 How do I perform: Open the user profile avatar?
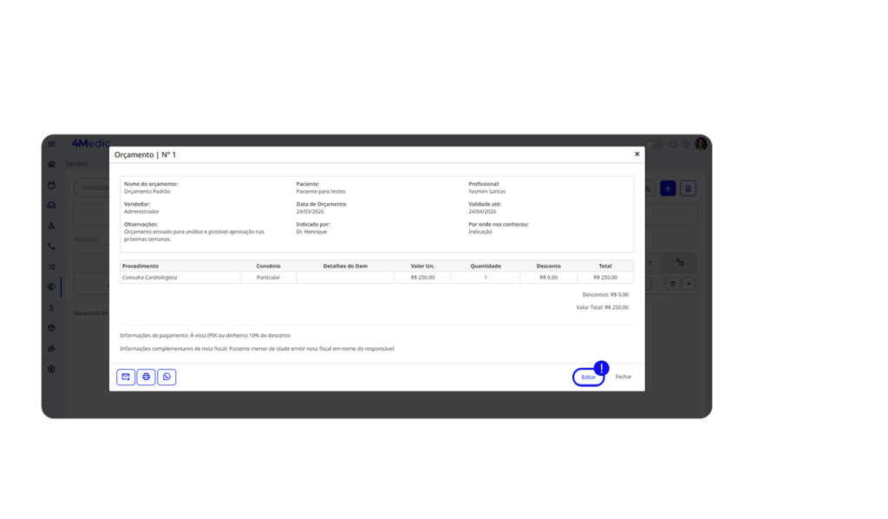[x=701, y=144]
